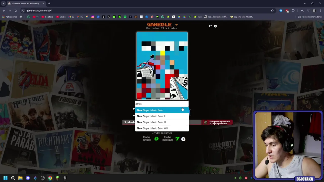The height and width of the screenshot is (182, 324).
Task: Open the Spotify bookmark
Action: click(125, 17)
